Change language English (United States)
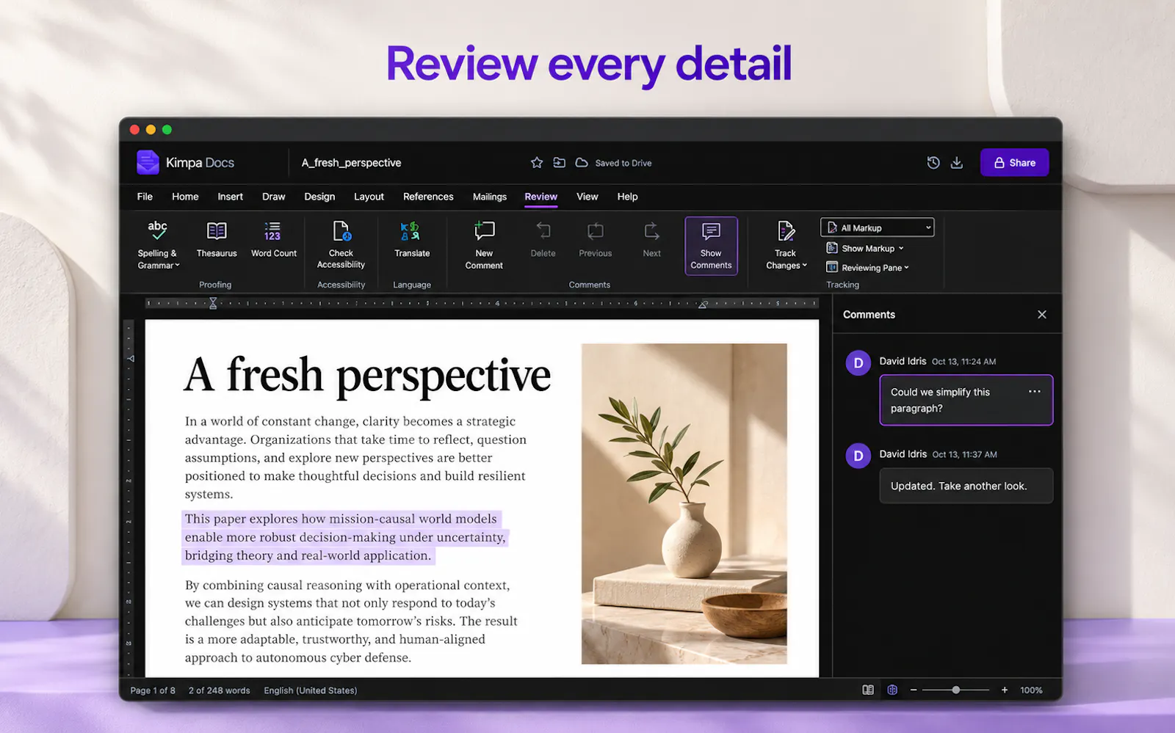 (x=311, y=690)
